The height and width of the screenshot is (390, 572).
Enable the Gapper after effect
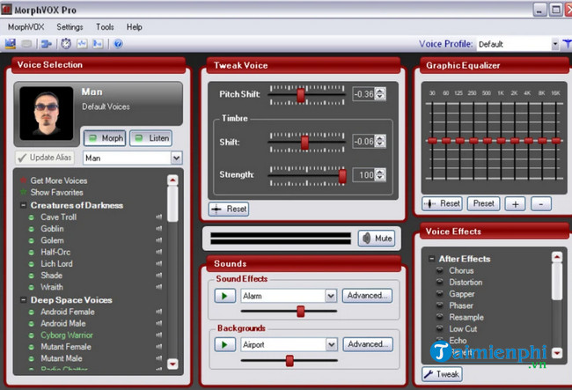click(440, 294)
